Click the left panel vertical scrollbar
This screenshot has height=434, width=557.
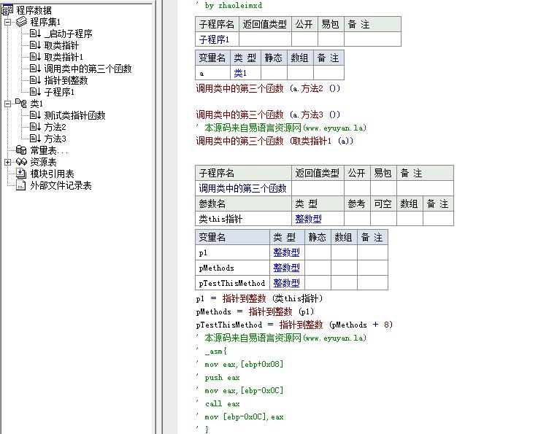coord(155,219)
